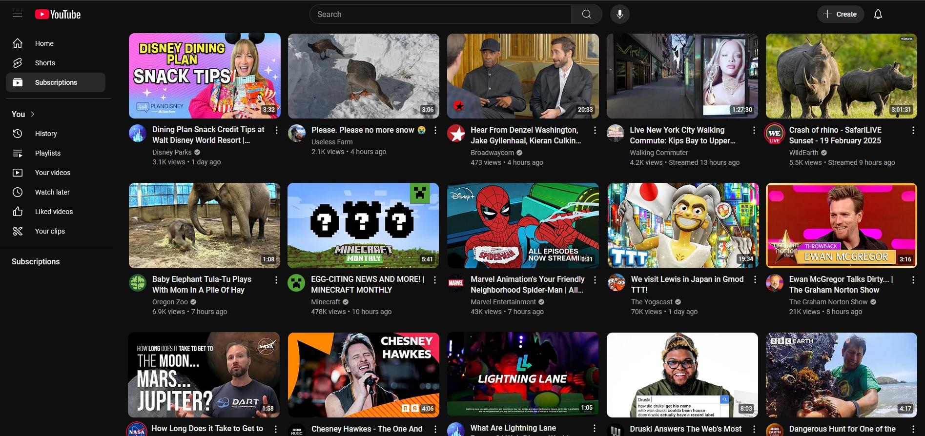Open the Useless Farm channel link
Viewport: 925px width, 436px height.
click(x=332, y=142)
